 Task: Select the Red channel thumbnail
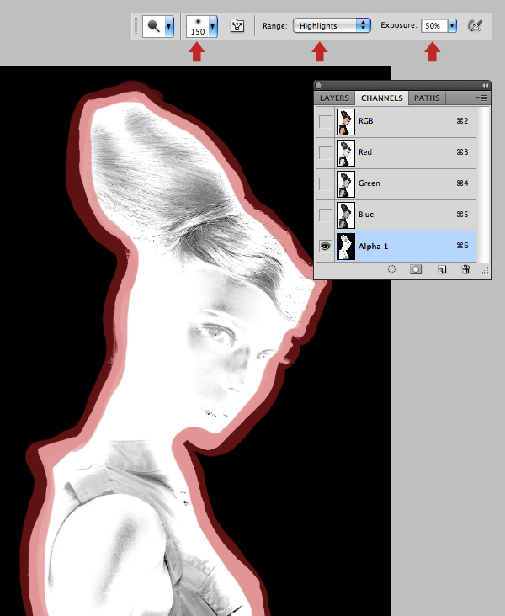point(346,153)
